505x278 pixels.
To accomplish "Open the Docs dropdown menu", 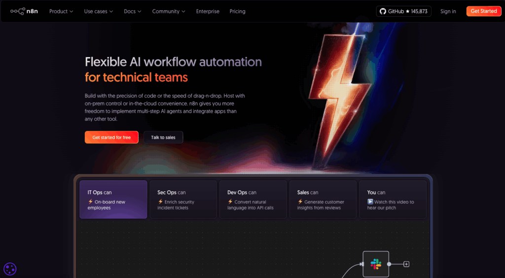I will click(x=133, y=11).
